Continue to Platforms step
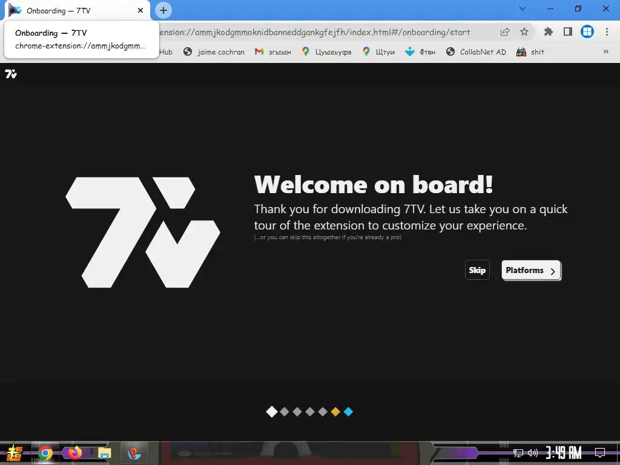The image size is (620, 465). (x=531, y=270)
